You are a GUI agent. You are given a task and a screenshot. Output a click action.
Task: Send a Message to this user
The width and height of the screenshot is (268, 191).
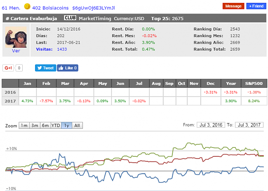[233, 6]
